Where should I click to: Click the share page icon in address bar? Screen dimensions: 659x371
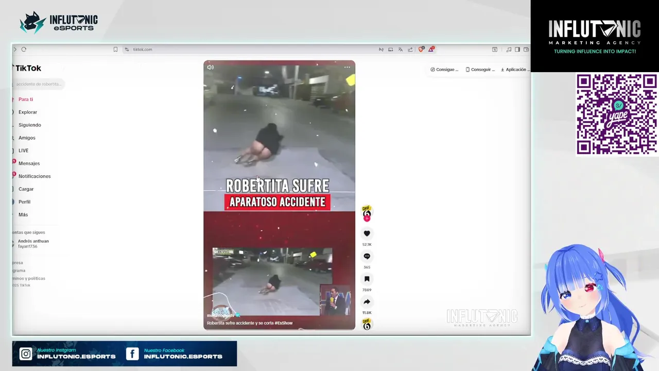click(410, 49)
